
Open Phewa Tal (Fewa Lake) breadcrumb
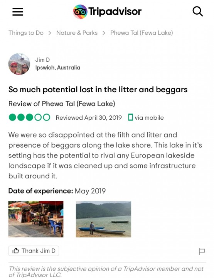click(142, 33)
